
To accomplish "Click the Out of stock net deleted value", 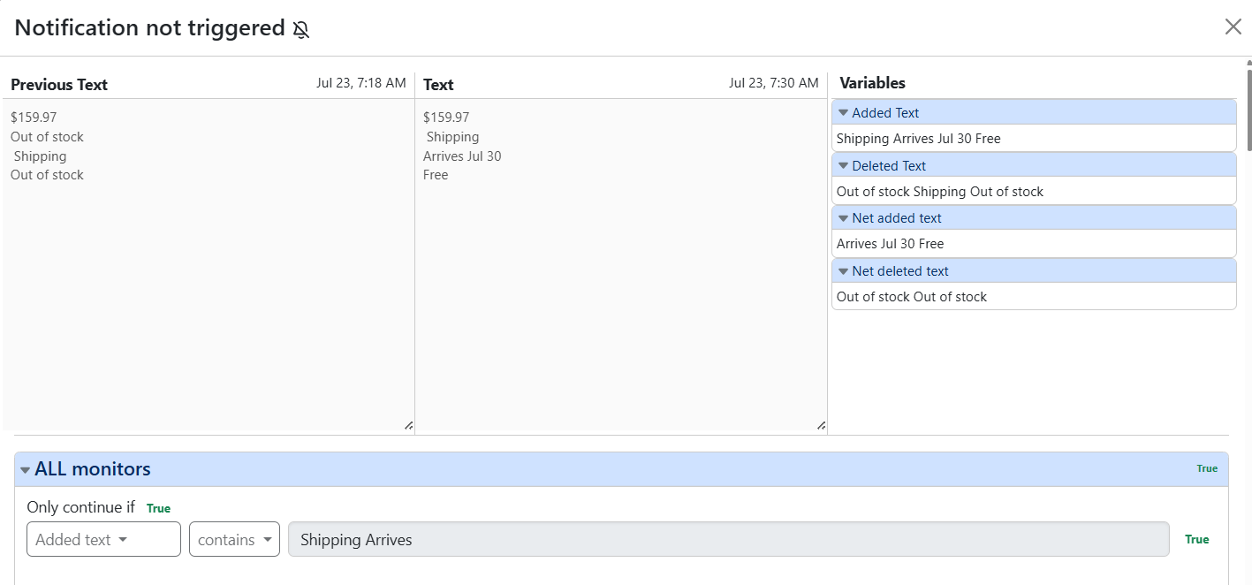I will pyautogui.click(x=912, y=297).
